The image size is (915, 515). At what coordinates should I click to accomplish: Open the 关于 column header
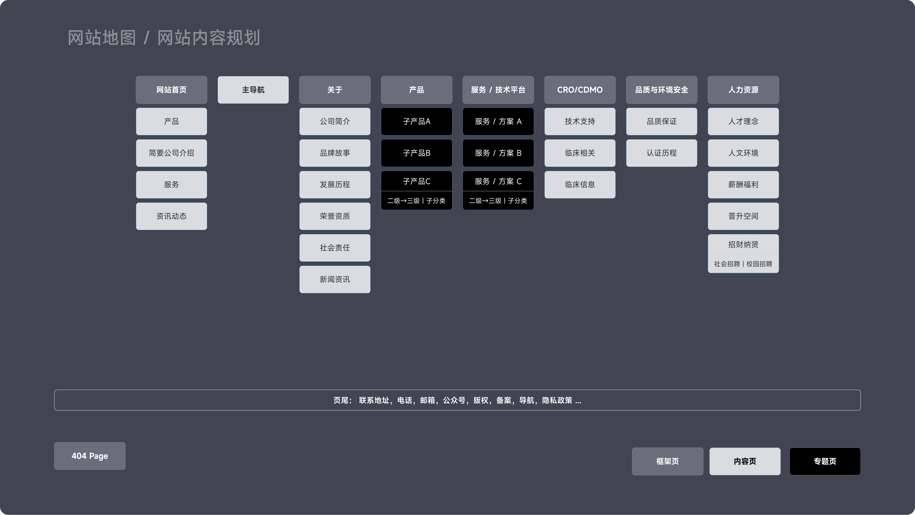pos(335,90)
